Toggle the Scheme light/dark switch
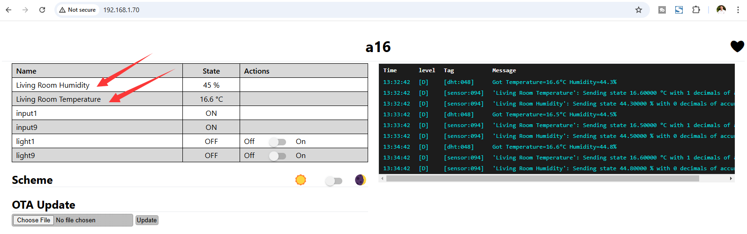This screenshot has height=234, width=747. click(x=334, y=181)
